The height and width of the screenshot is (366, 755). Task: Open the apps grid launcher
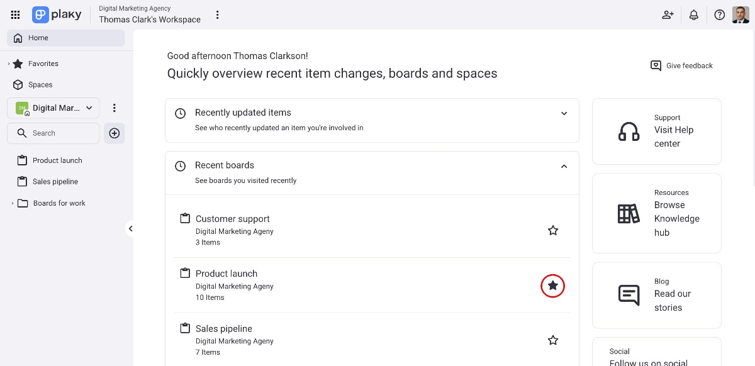point(16,14)
